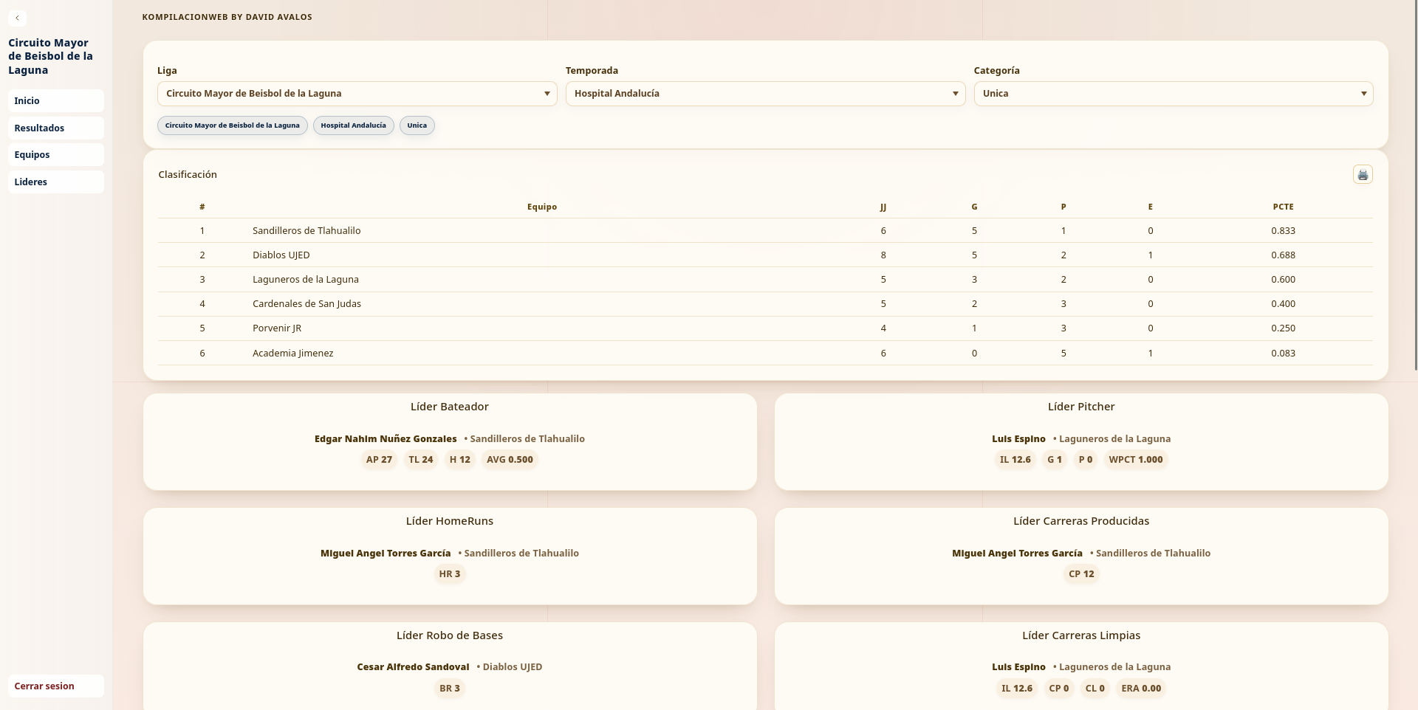Click the Circuito Mayor sidebar title
The width and height of the screenshot is (1418, 710).
(x=50, y=56)
